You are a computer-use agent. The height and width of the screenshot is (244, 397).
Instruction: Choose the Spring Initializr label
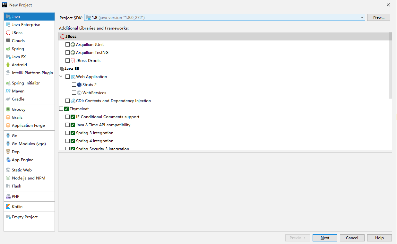coord(26,83)
